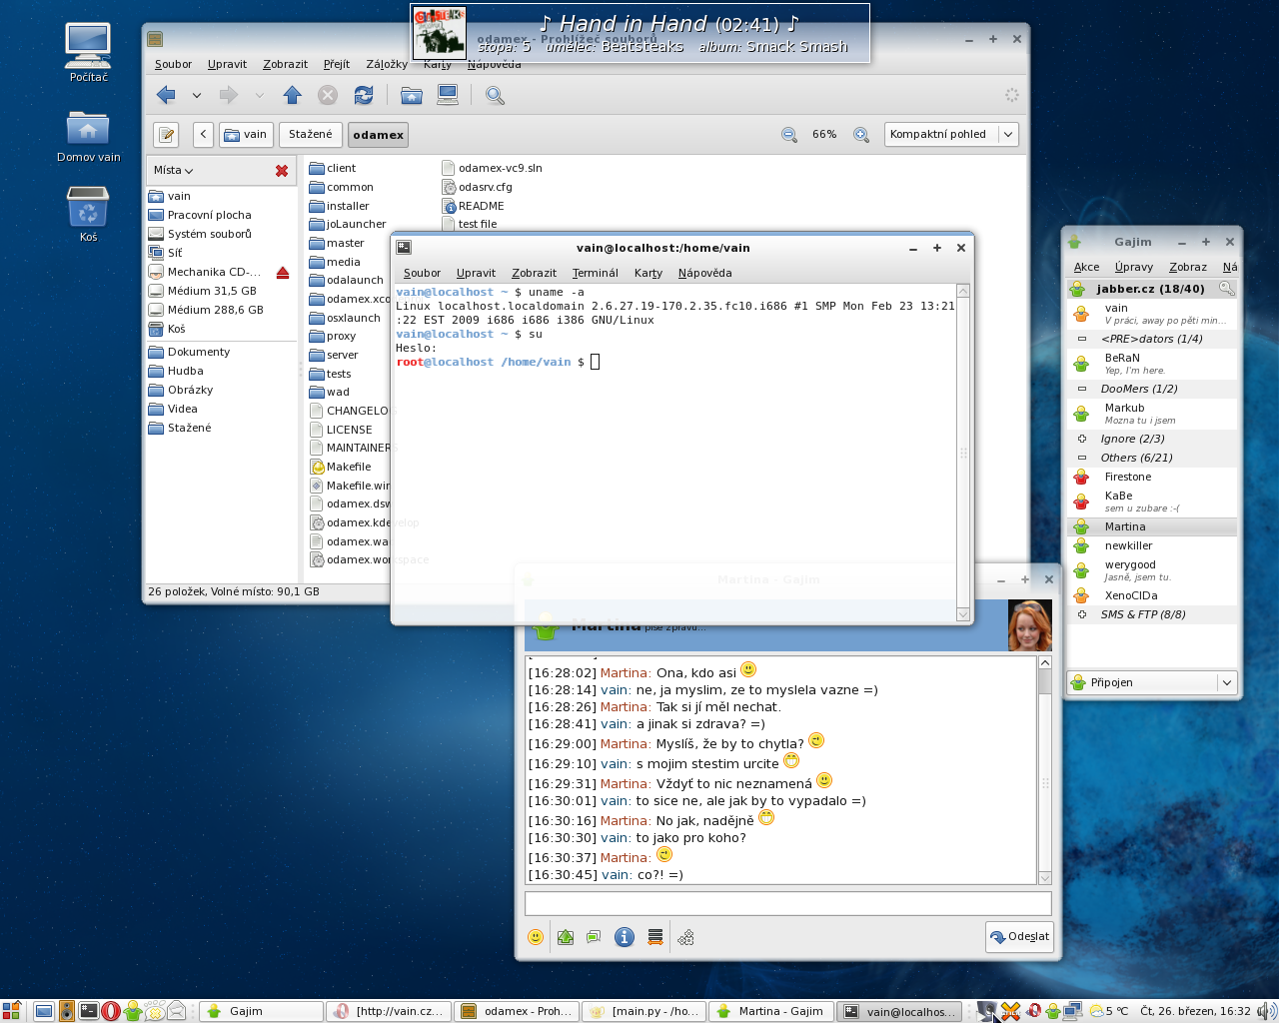Click weather applet showing 5 °C

[1109, 1011]
